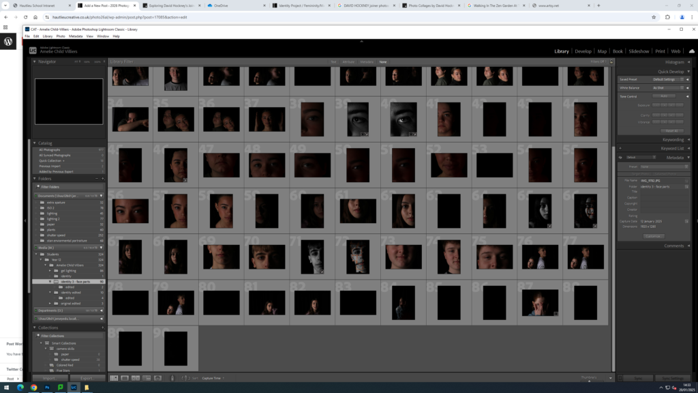The width and height of the screenshot is (698, 393).
Task: Switch to the Slideshow module
Action: (x=639, y=51)
